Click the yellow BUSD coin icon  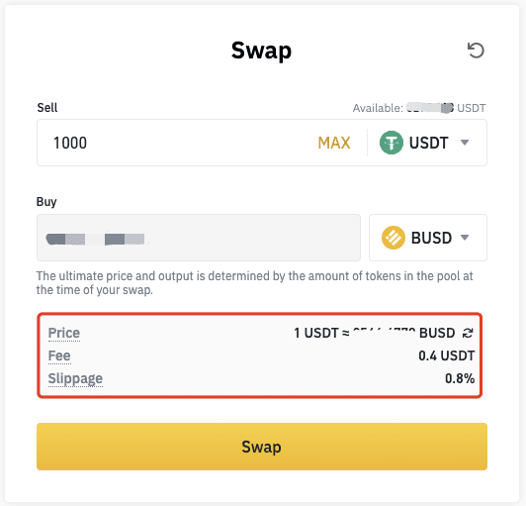[394, 238]
